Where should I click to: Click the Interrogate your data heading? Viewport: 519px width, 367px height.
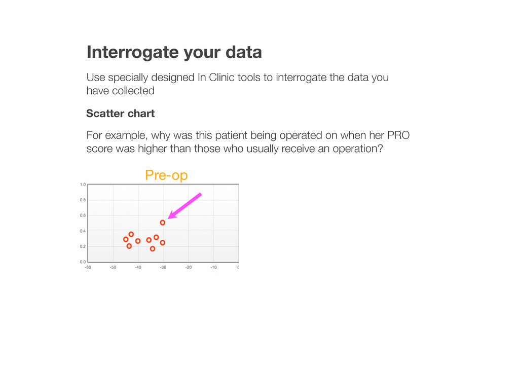[174, 52]
